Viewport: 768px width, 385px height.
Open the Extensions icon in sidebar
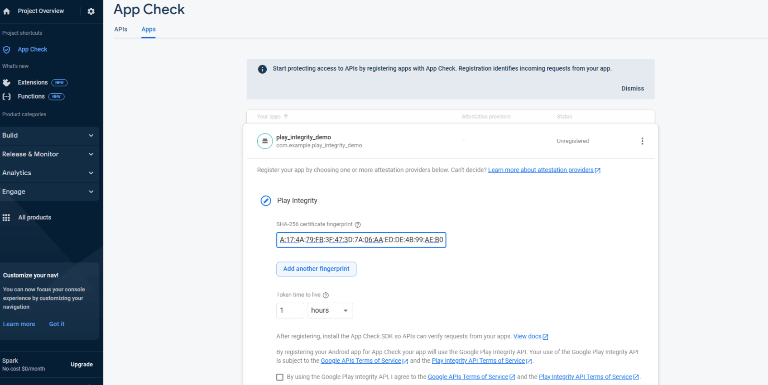pos(7,83)
